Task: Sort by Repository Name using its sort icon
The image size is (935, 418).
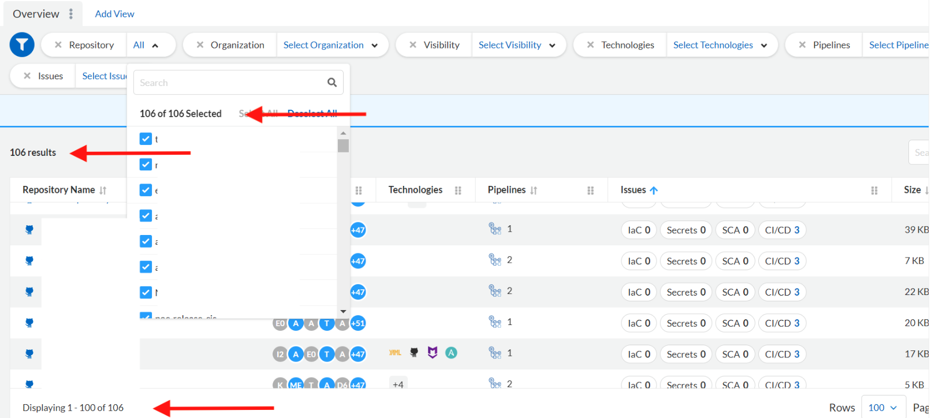Action: pyautogui.click(x=103, y=190)
